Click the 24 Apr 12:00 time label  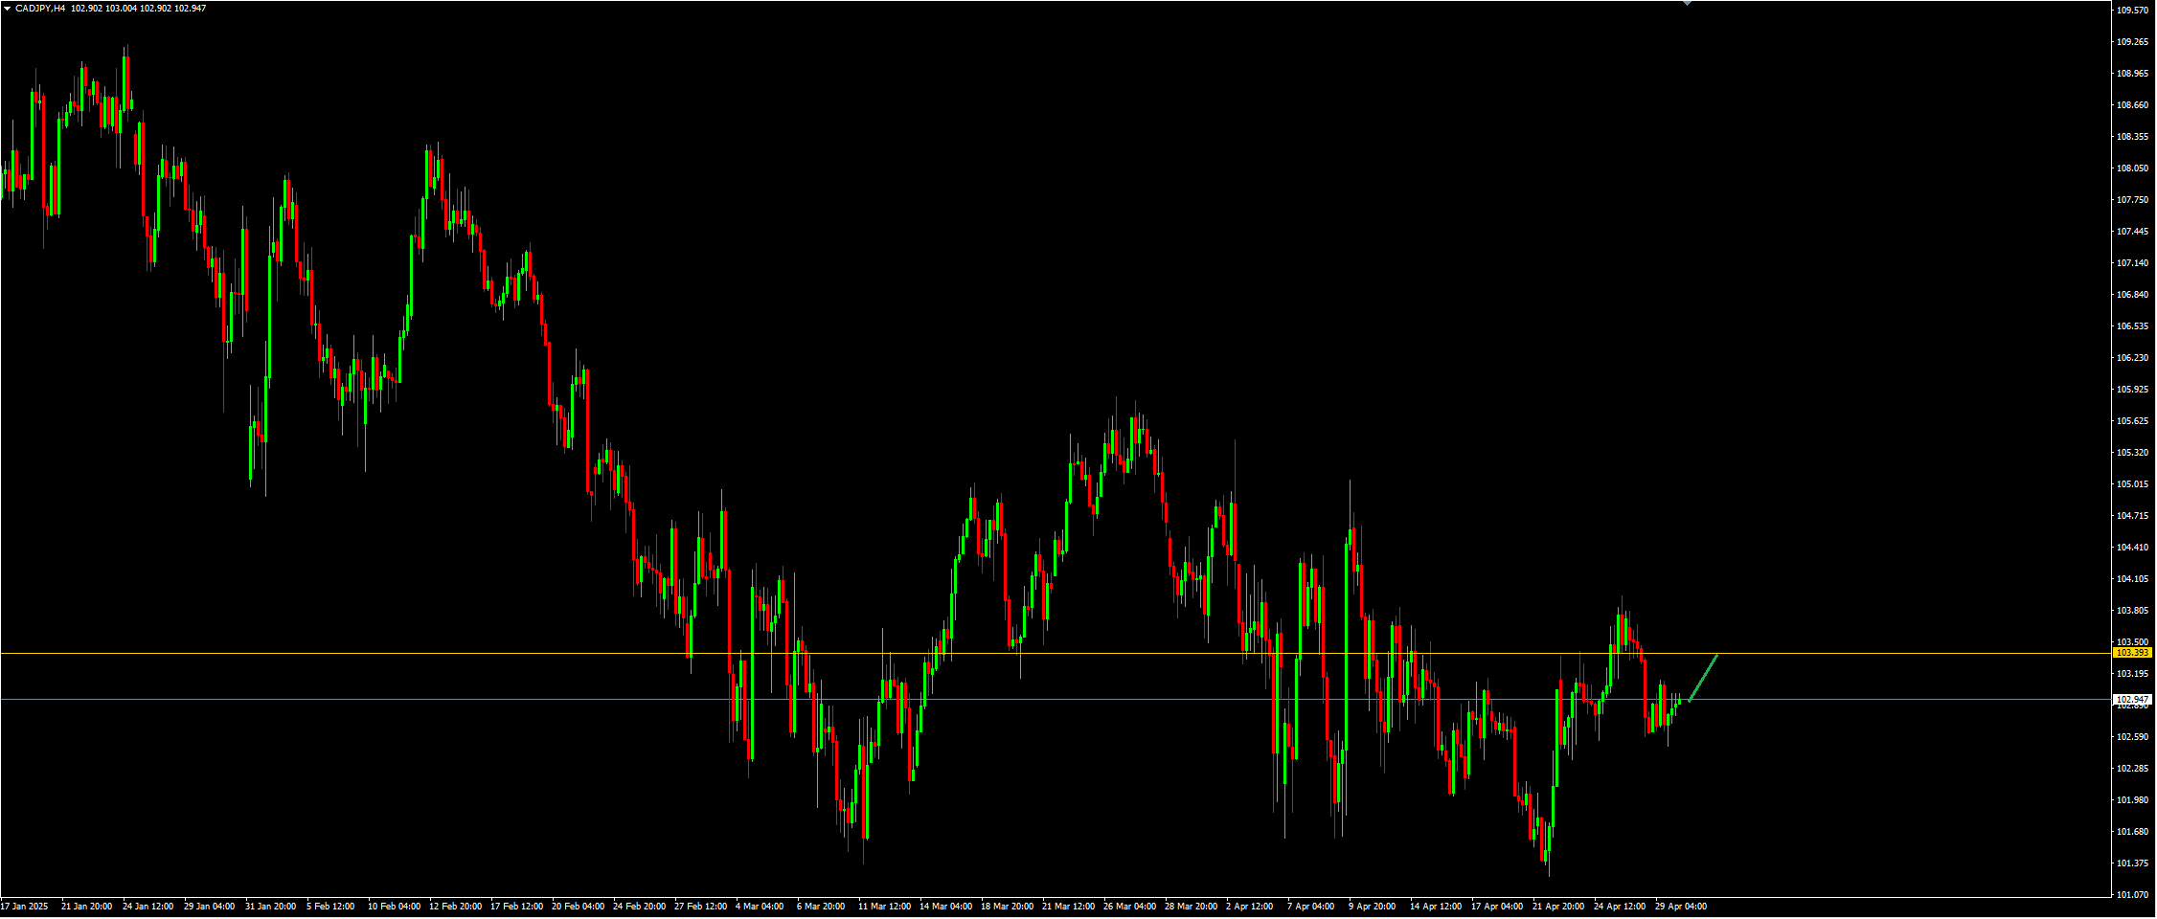(1620, 907)
